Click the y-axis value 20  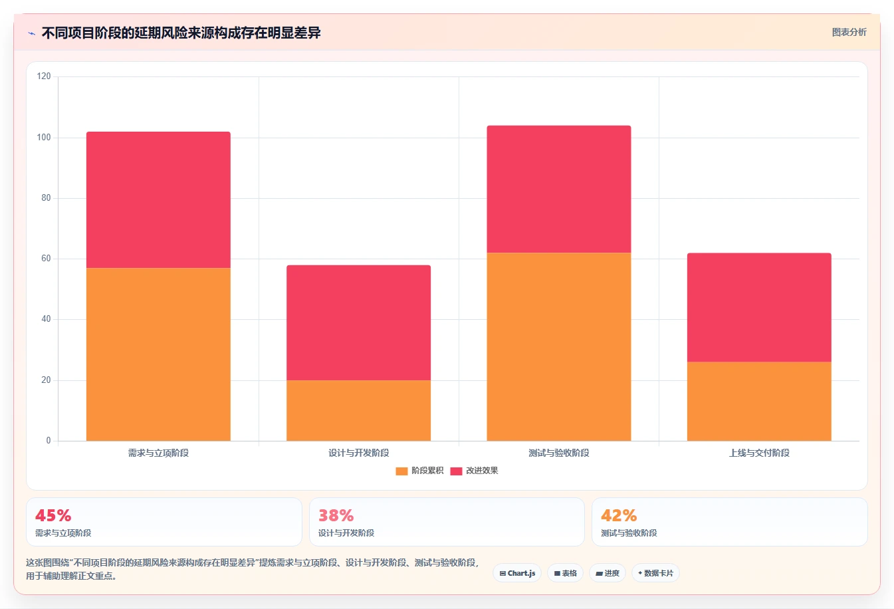(x=46, y=380)
